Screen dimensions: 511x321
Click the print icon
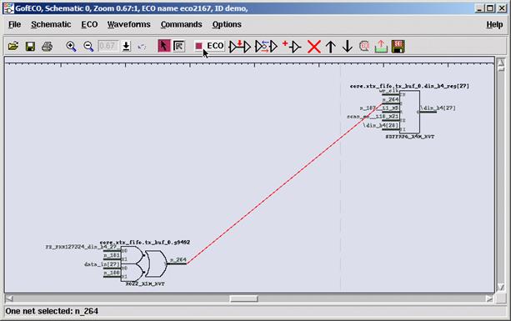[x=48, y=47]
